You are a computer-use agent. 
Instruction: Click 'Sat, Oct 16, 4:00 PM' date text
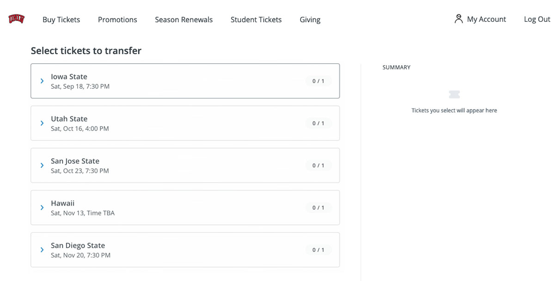[x=80, y=128]
